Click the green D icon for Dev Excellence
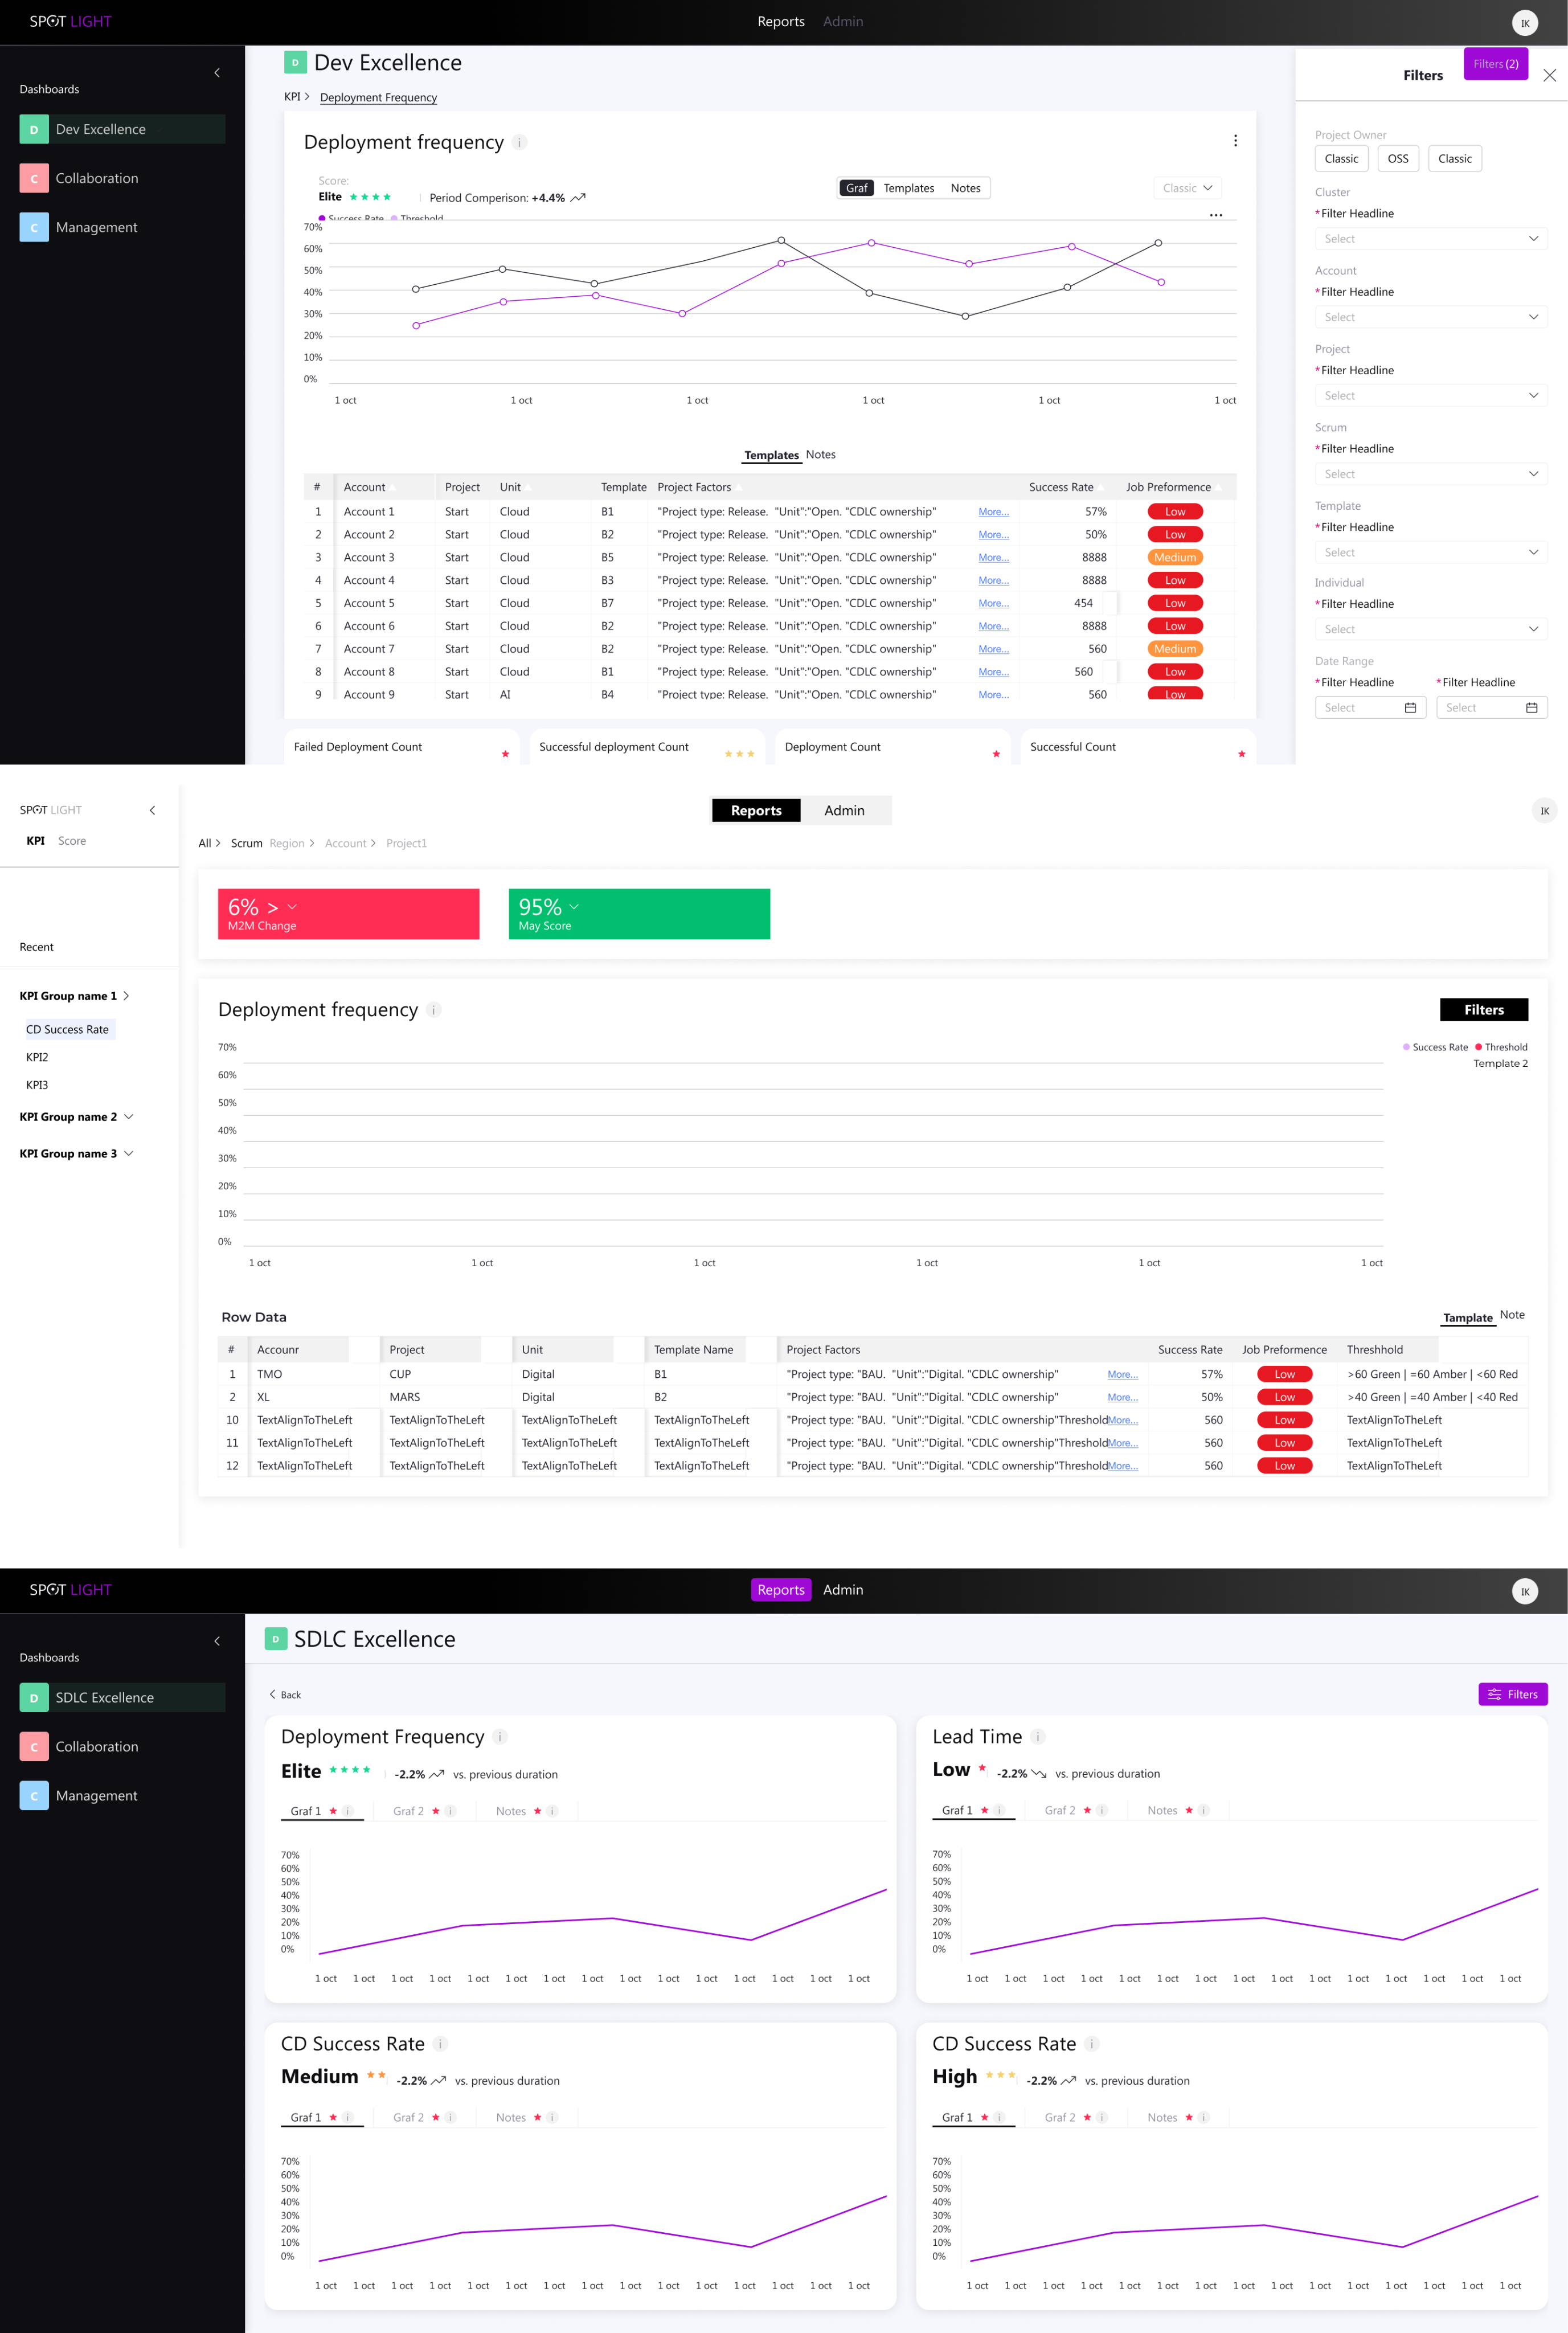The image size is (1568, 2333). tap(34, 129)
